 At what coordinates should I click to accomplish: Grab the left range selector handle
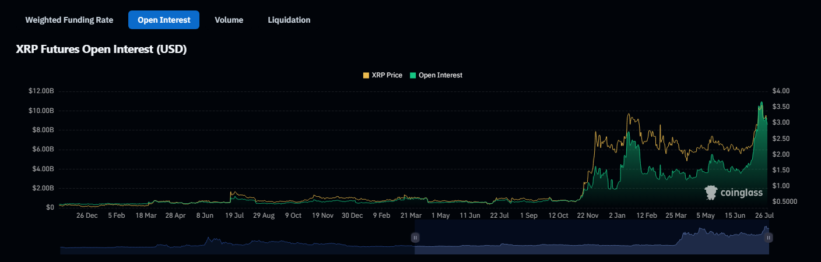point(415,238)
